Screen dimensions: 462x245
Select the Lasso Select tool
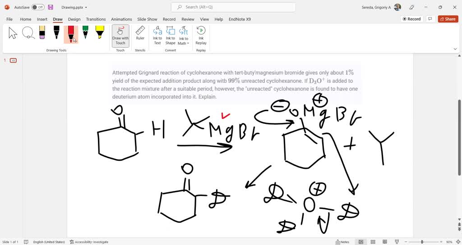pos(28,33)
